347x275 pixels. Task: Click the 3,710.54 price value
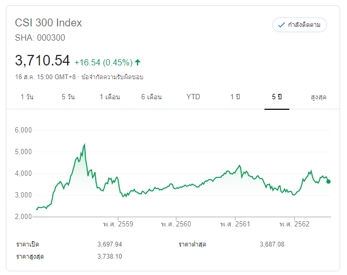(x=42, y=61)
